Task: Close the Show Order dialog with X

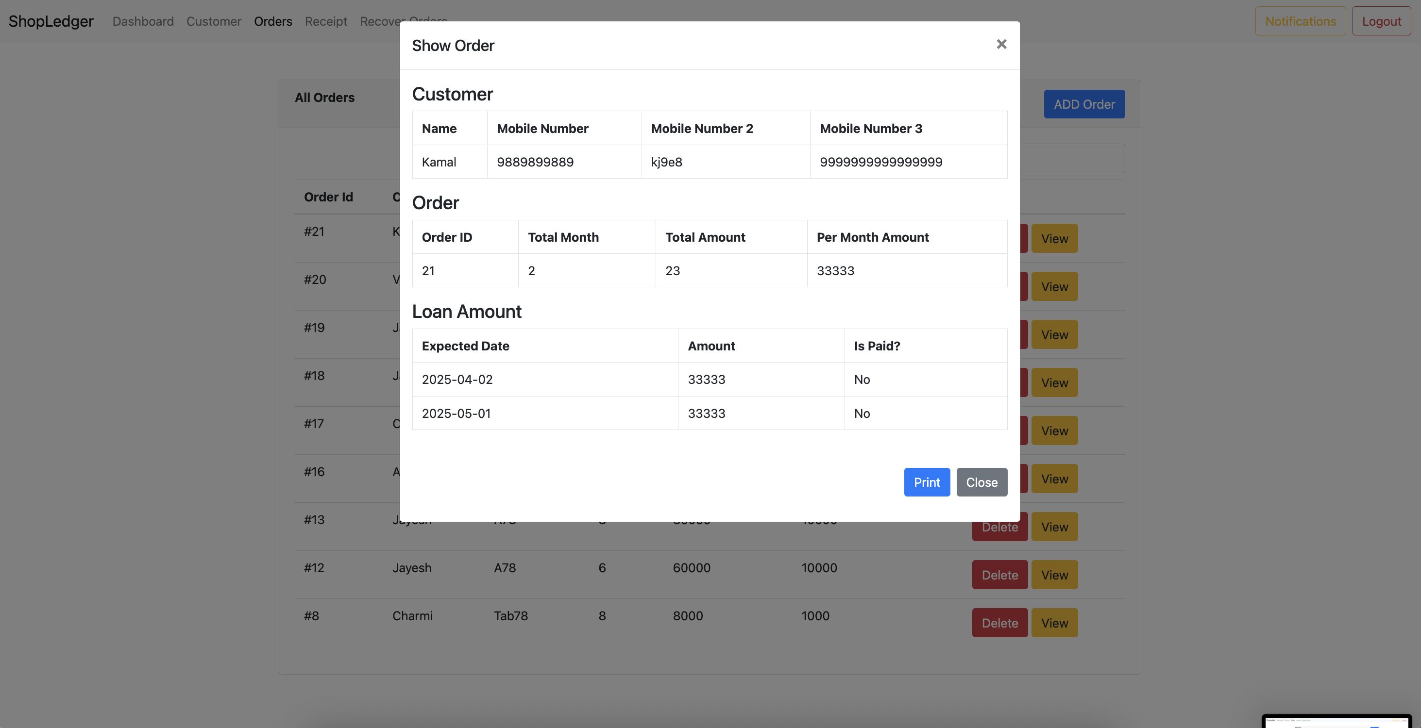Action: click(1001, 44)
